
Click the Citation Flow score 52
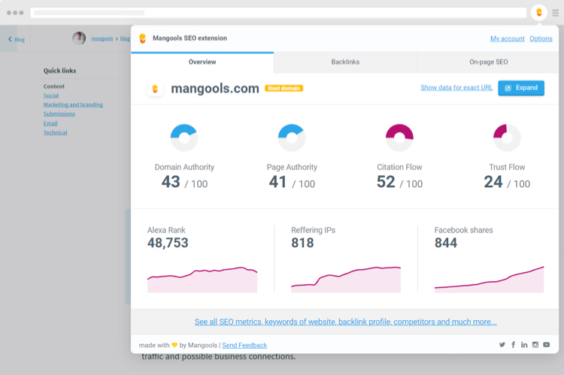click(x=386, y=182)
